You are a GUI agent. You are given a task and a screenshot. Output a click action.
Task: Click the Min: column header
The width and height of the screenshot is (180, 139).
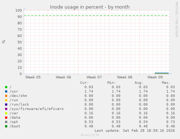click(112, 83)
